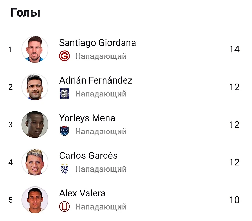Open Adrián Fernández's profile photo

[35, 87]
